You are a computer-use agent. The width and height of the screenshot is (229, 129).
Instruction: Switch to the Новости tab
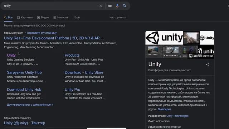(x=60, y=18)
